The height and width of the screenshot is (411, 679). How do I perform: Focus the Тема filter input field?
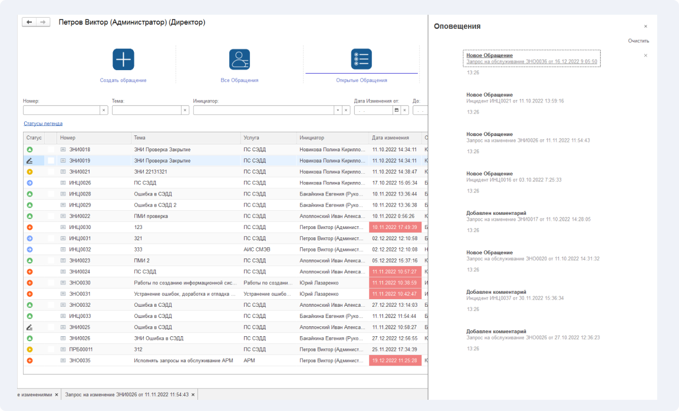pyautogui.click(x=146, y=110)
